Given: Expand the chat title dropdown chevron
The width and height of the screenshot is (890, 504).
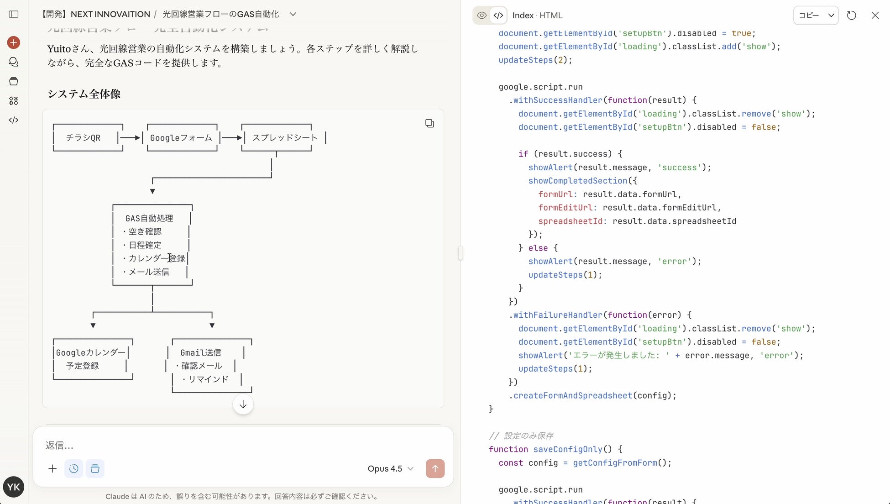Looking at the screenshot, I should pyautogui.click(x=293, y=14).
